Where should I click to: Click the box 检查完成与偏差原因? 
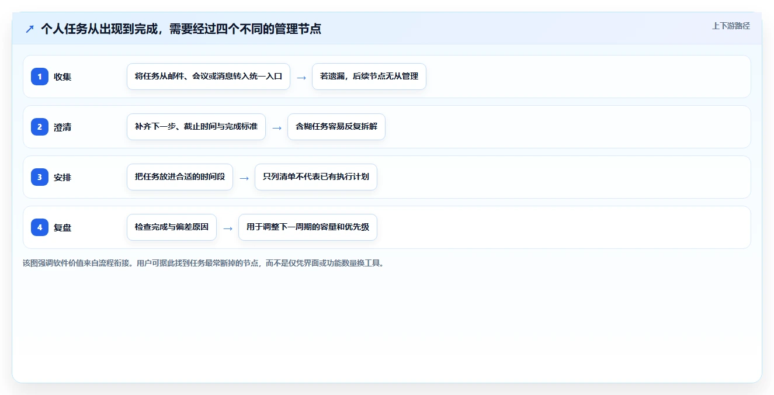coord(172,227)
